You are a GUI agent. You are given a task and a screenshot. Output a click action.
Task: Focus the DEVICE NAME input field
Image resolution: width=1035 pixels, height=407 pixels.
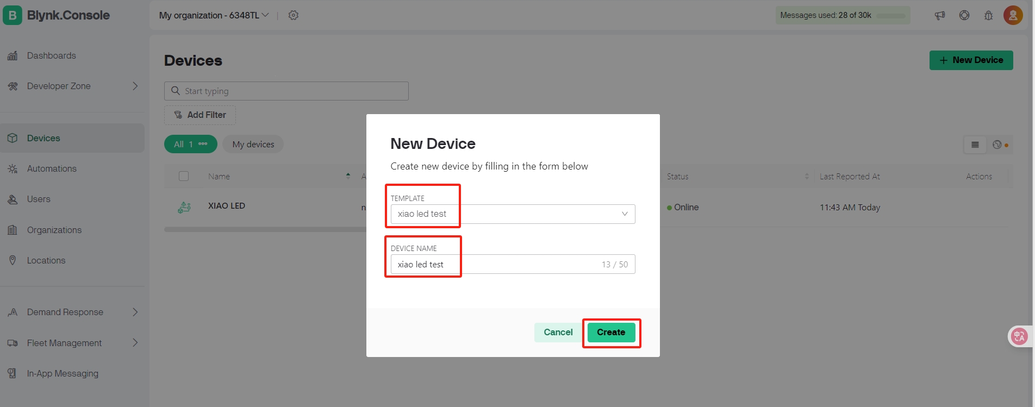513,264
